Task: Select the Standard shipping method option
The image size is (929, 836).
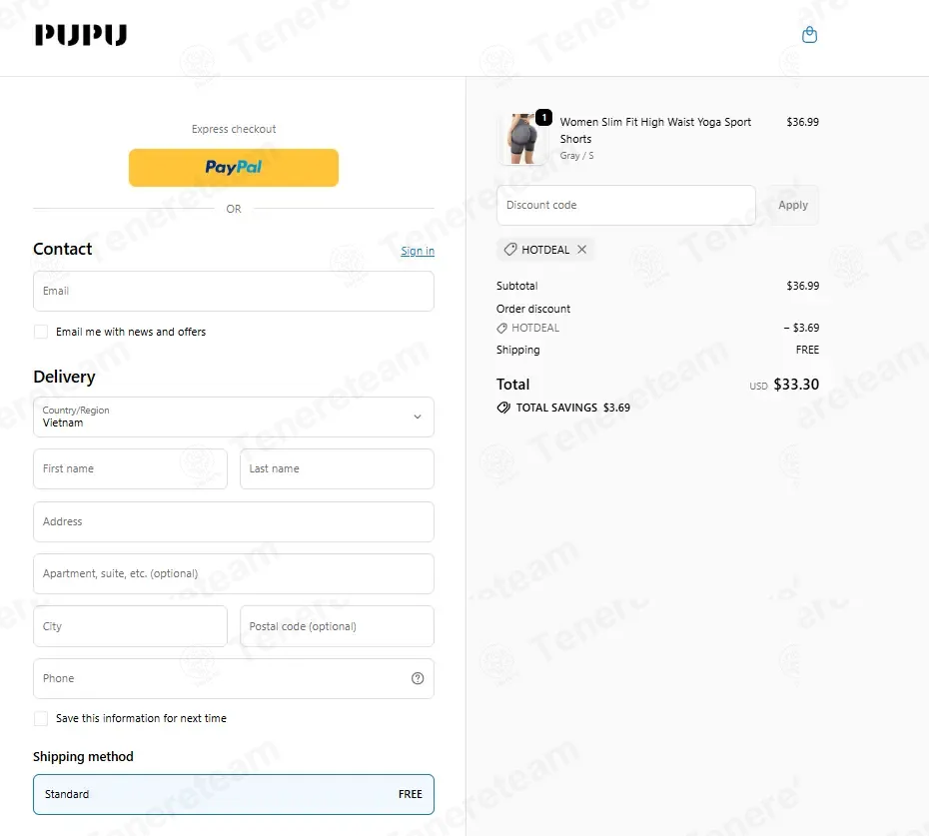Action: tap(234, 794)
